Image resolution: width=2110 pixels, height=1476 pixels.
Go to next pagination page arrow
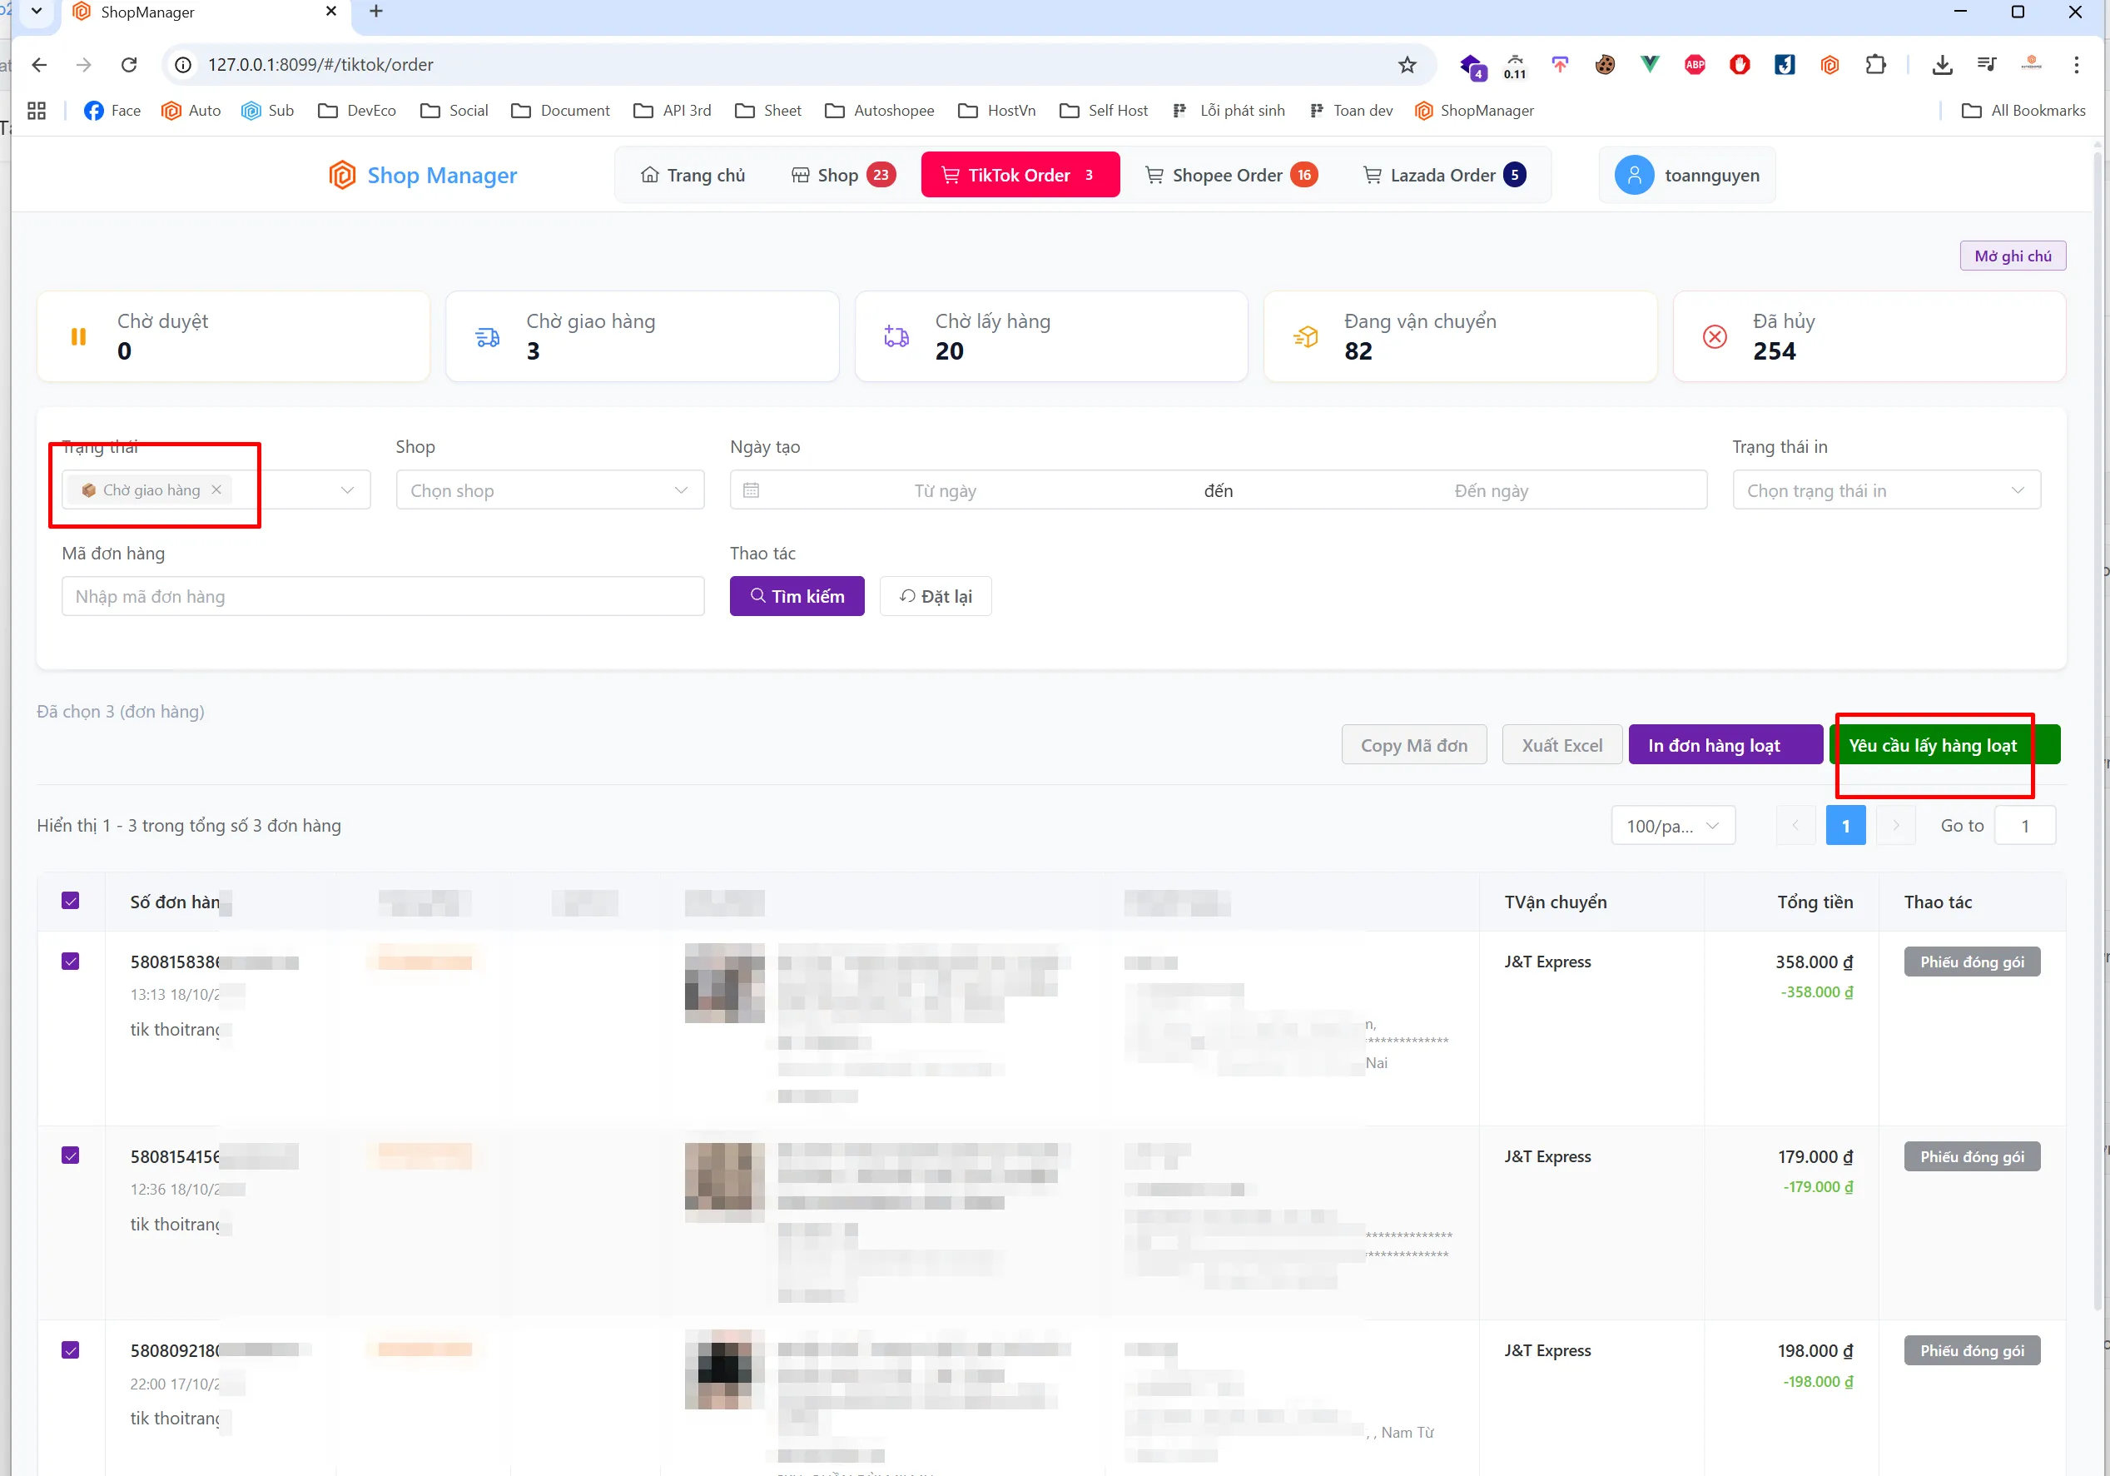point(1896,825)
